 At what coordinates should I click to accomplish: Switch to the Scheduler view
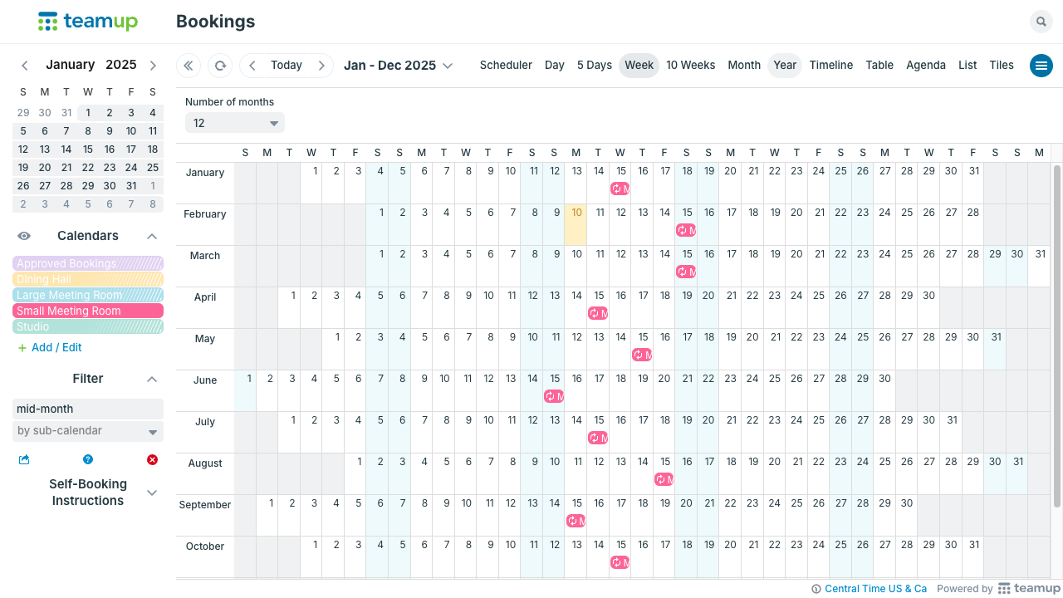tap(506, 66)
